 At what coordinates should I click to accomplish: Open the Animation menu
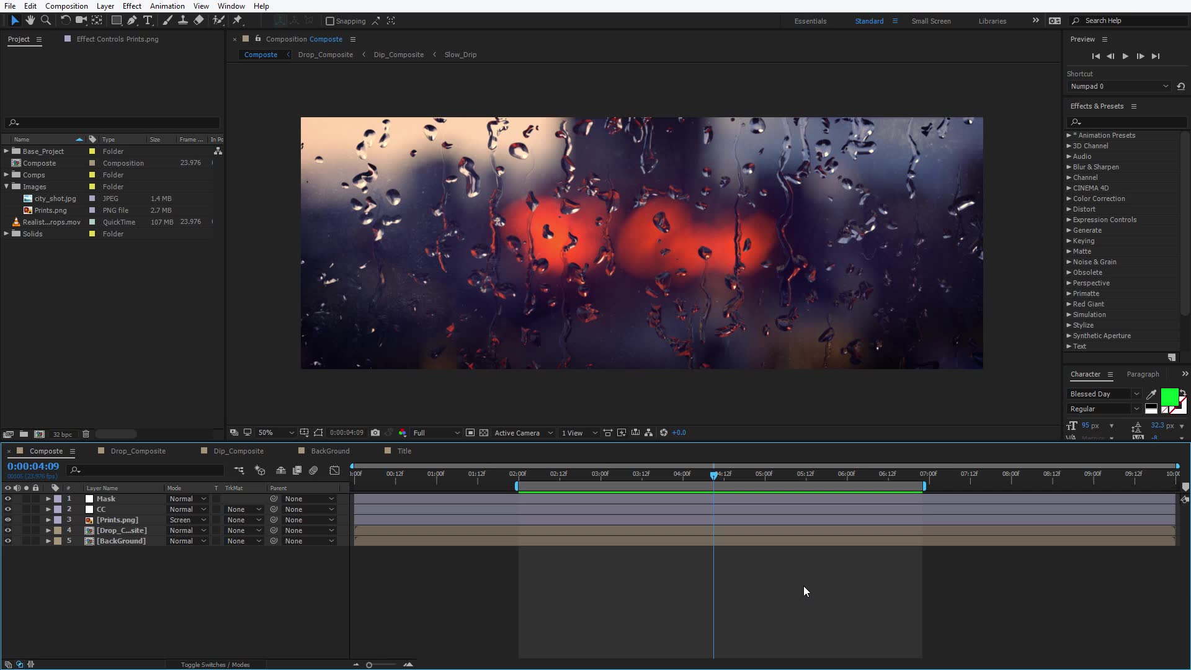tap(167, 6)
